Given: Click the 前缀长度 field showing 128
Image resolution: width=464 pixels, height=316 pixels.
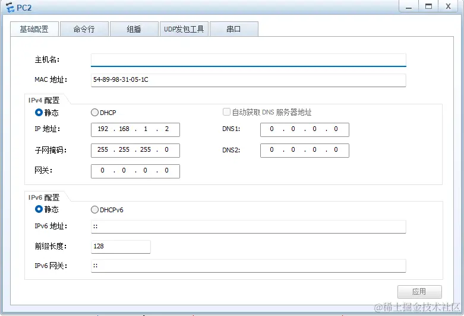Looking at the screenshot, I should point(121,247).
